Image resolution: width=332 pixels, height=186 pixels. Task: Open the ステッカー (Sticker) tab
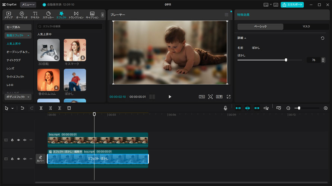pyautogui.click(x=48, y=15)
